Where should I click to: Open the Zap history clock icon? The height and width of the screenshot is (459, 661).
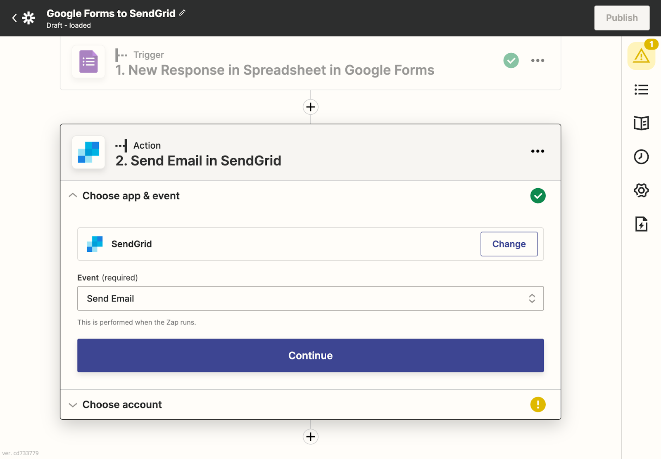coord(641,157)
